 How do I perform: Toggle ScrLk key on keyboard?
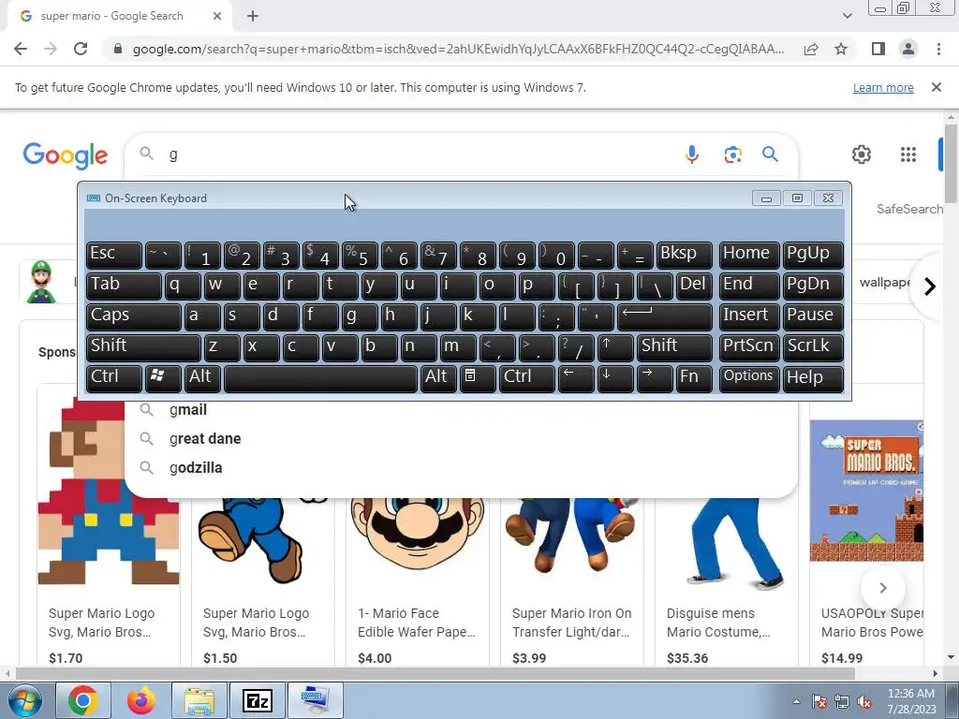(x=813, y=348)
